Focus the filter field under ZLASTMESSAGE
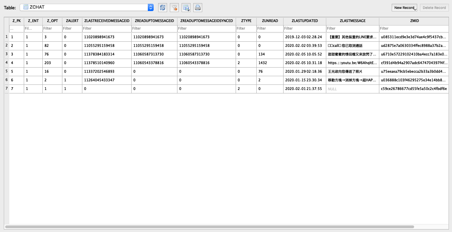Screen dimensions: 452x232 (x=352, y=29)
